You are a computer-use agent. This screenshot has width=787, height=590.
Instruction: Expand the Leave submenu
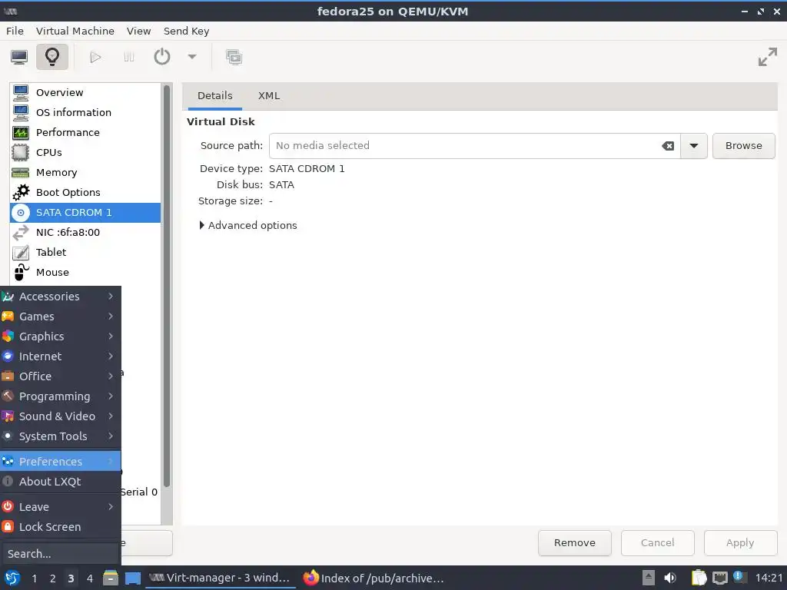(60, 507)
